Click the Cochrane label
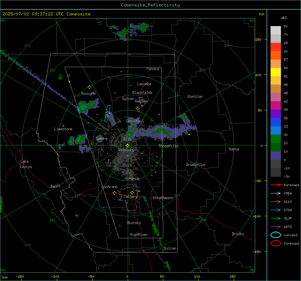 tap(109, 187)
